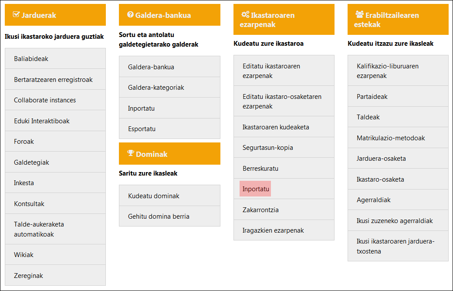Open the Wikiak page
The image size is (453, 291).
[24, 255]
